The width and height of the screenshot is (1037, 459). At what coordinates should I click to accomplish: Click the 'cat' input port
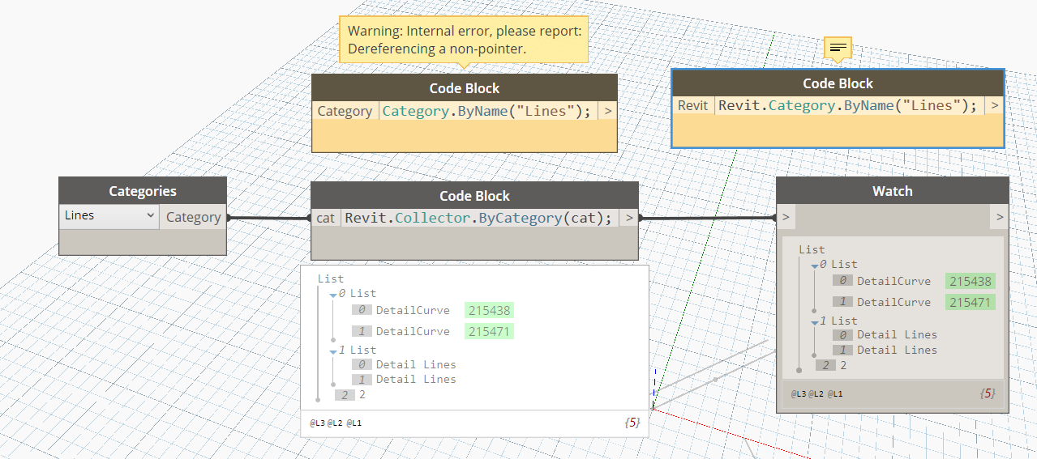[326, 218]
